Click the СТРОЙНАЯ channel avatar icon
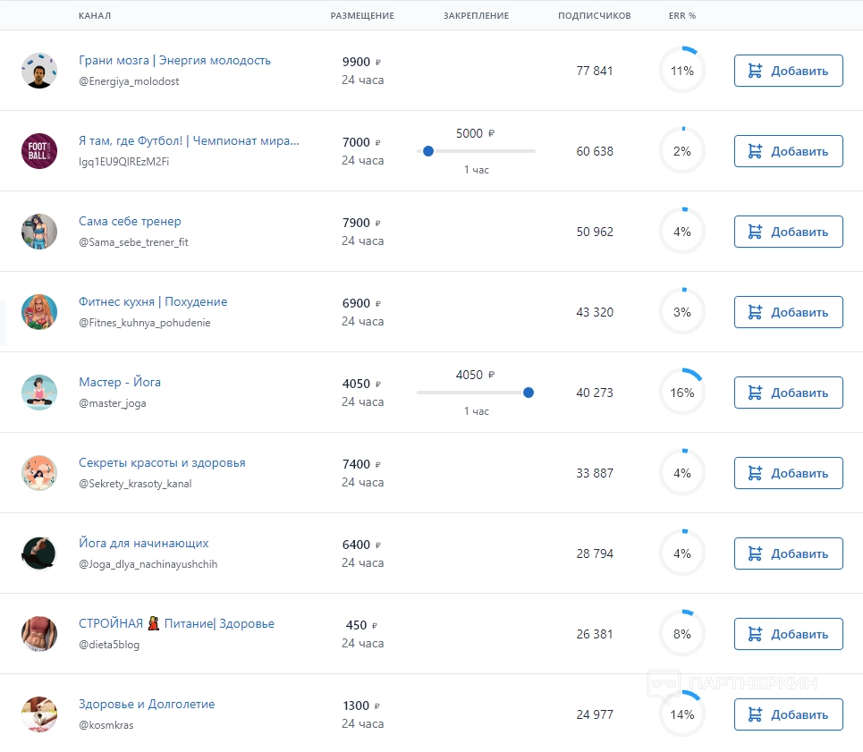863x752 pixels. (39, 634)
